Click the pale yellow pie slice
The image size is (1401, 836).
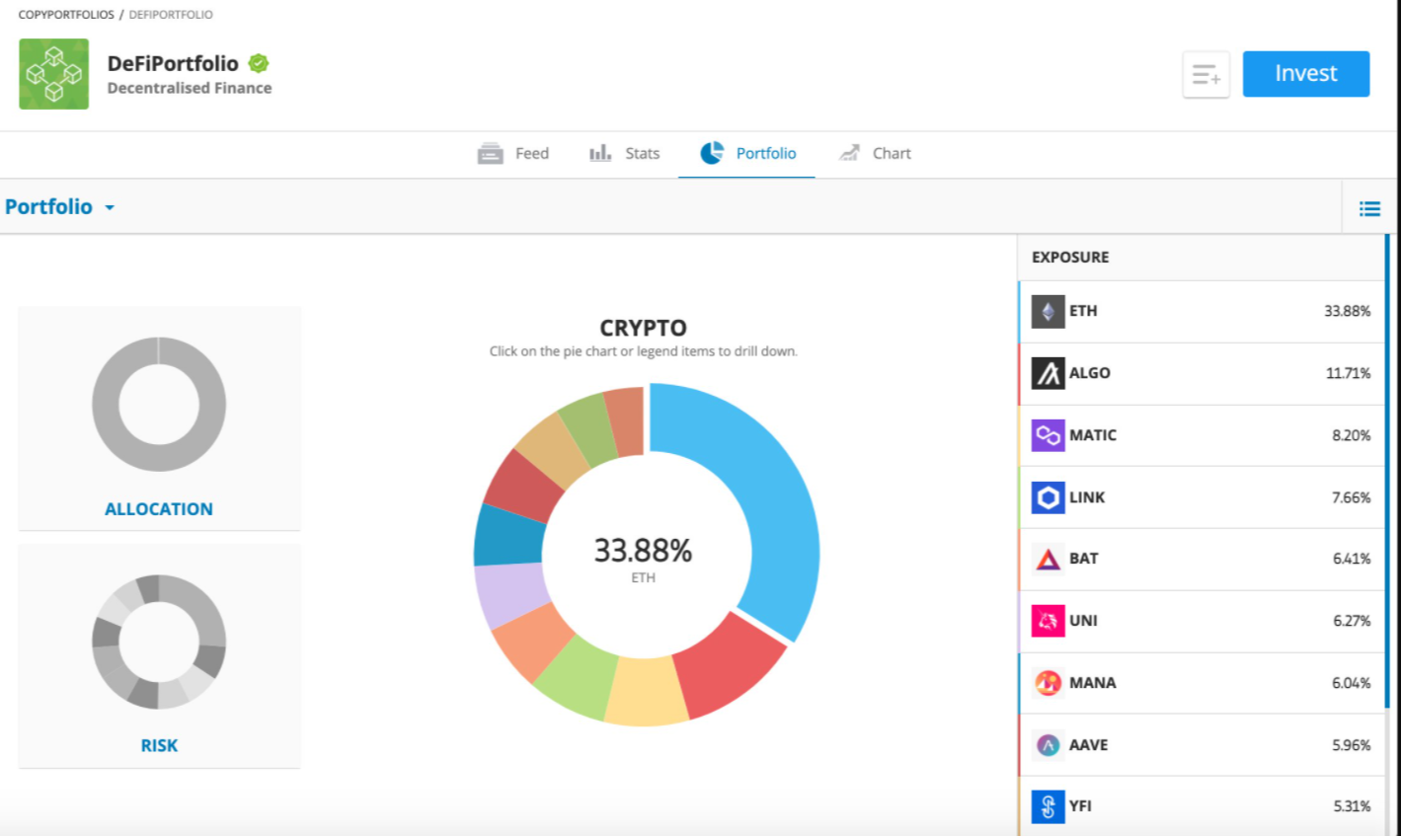coord(645,691)
